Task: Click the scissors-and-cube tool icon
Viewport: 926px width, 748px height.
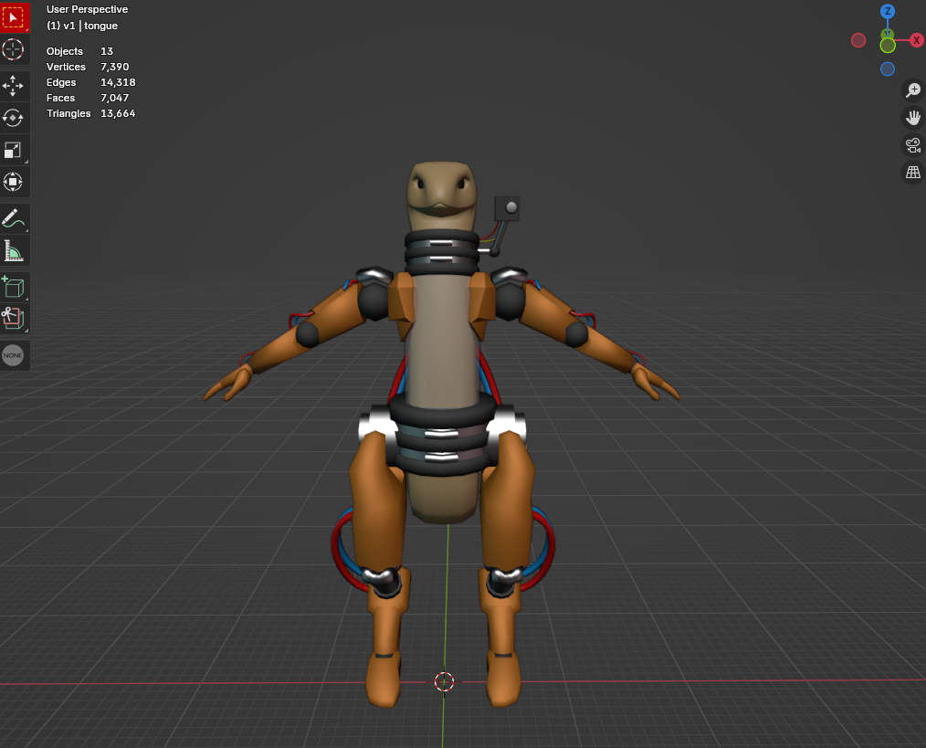Action: (14, 319)
